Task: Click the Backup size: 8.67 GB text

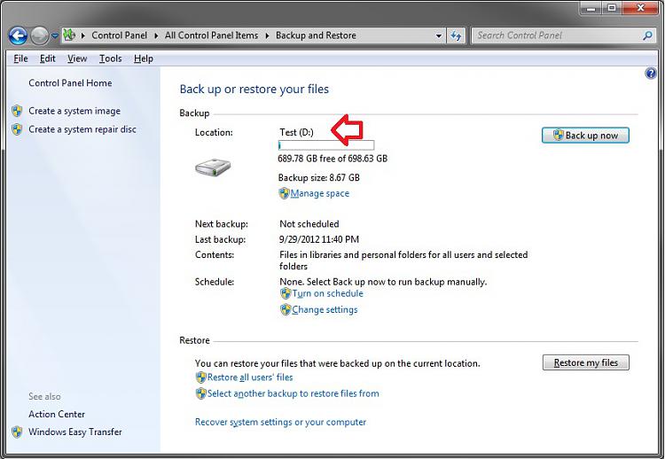Action: tap(319, 177)
